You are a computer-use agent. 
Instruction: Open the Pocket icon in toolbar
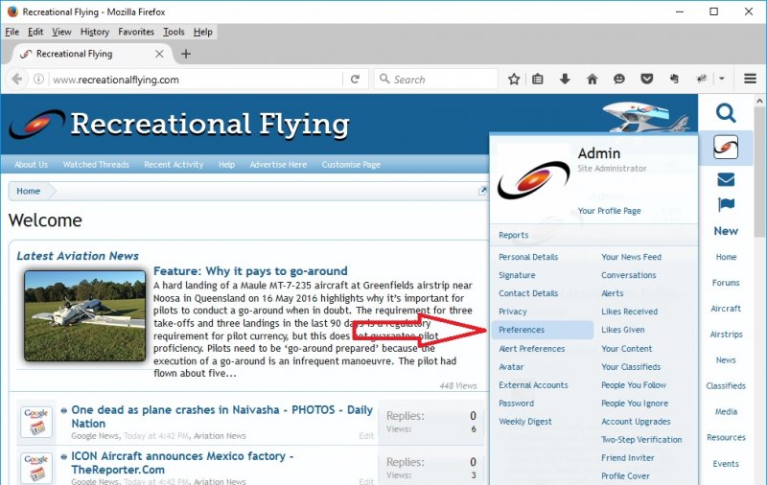[646, 80]
